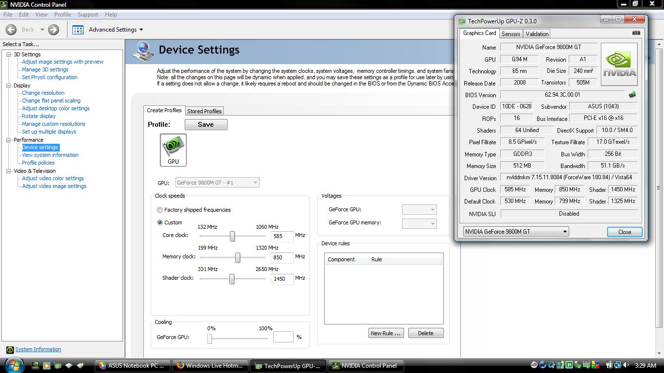Switch to ASUS Notebook PC taskbar window
The height and width of the screenshot is (373, 664).
point(132,366)
